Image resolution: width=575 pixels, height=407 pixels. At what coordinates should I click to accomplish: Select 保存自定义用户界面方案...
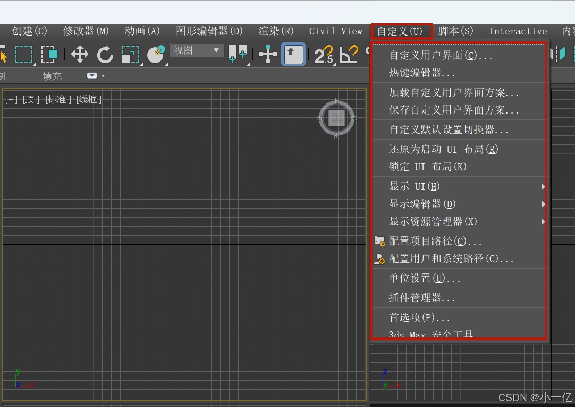click(460, 110)
